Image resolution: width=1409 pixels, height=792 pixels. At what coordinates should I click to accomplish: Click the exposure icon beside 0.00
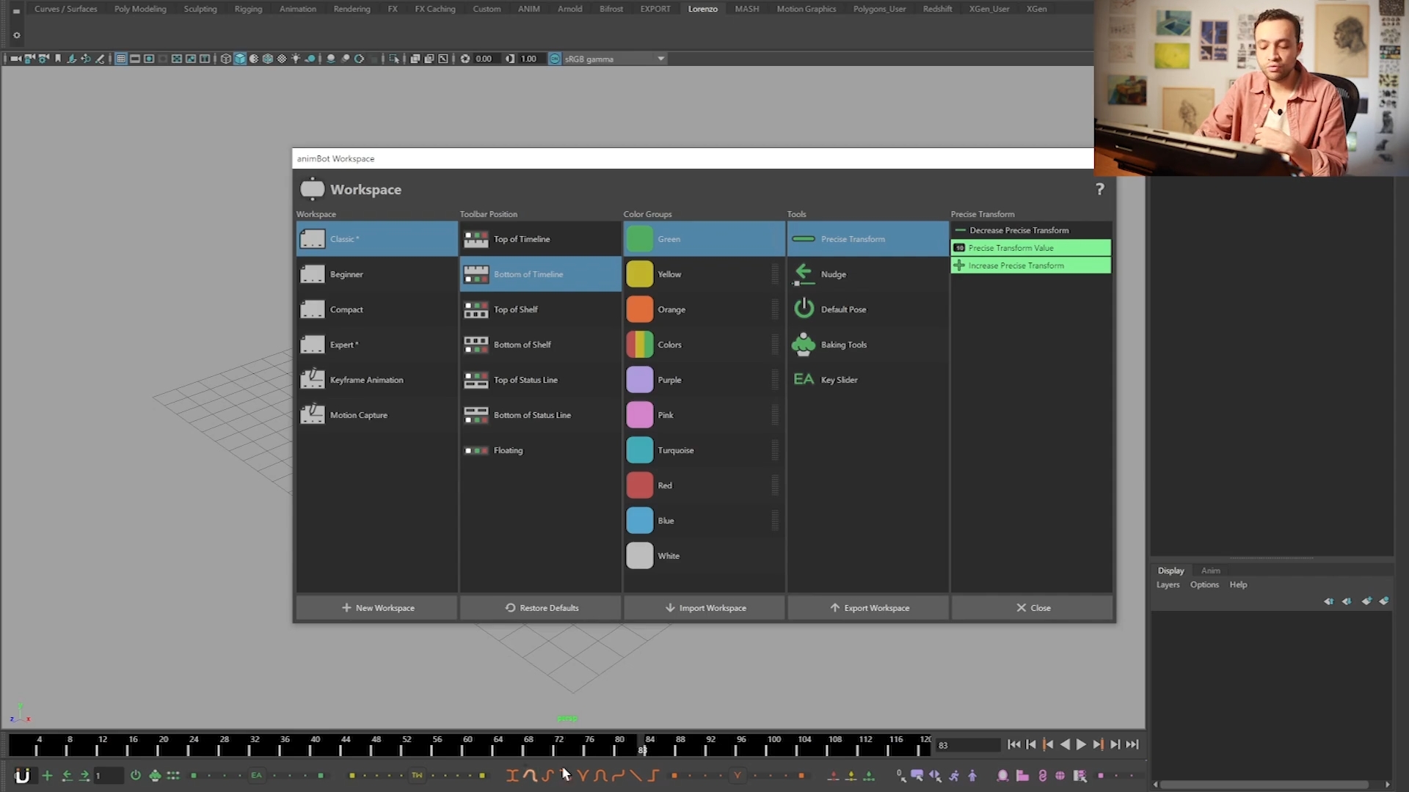coord(465,59)
